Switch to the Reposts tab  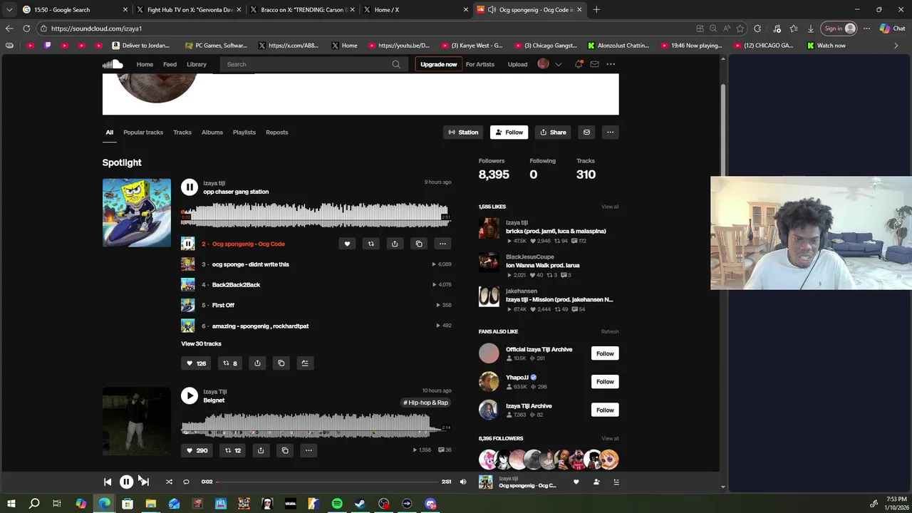(277, 132)
